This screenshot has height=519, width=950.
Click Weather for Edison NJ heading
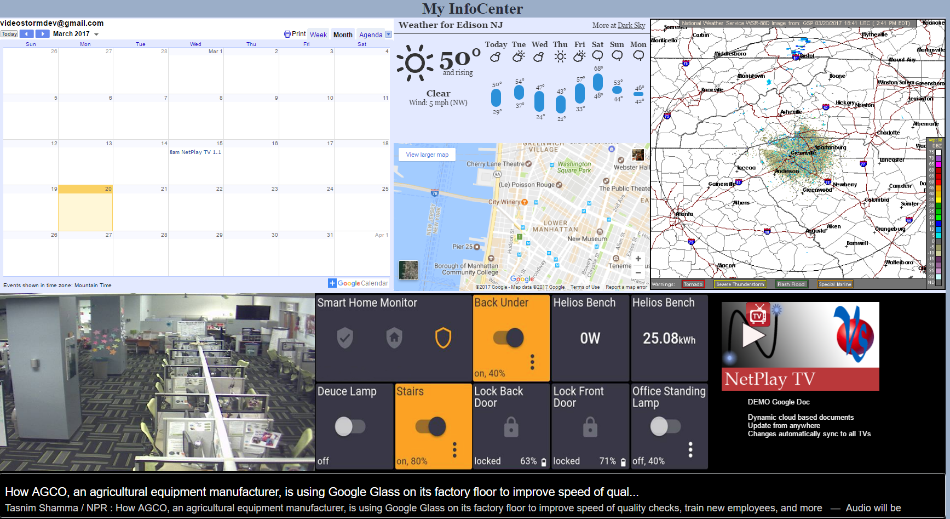(451, 25)
